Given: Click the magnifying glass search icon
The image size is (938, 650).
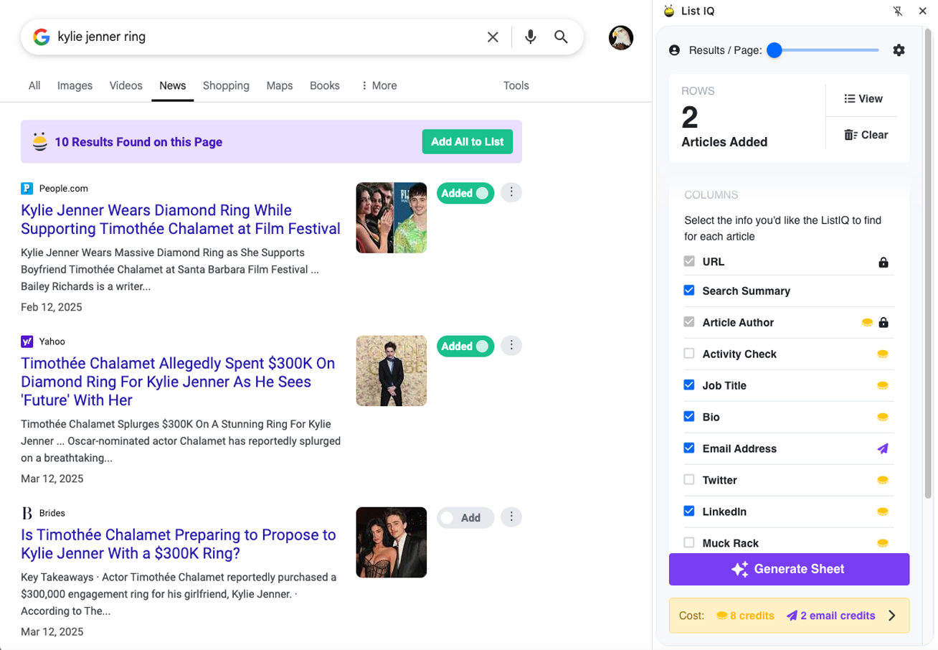Looking at the screenshot, I should coord(562,37).
